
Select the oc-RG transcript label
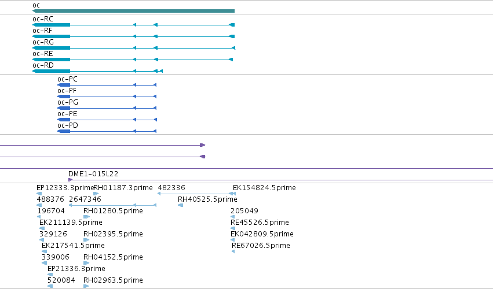43,42
